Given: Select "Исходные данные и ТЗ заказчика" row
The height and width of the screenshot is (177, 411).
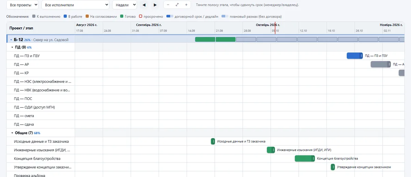Looking at the screenshot, I should pos(40,141).
